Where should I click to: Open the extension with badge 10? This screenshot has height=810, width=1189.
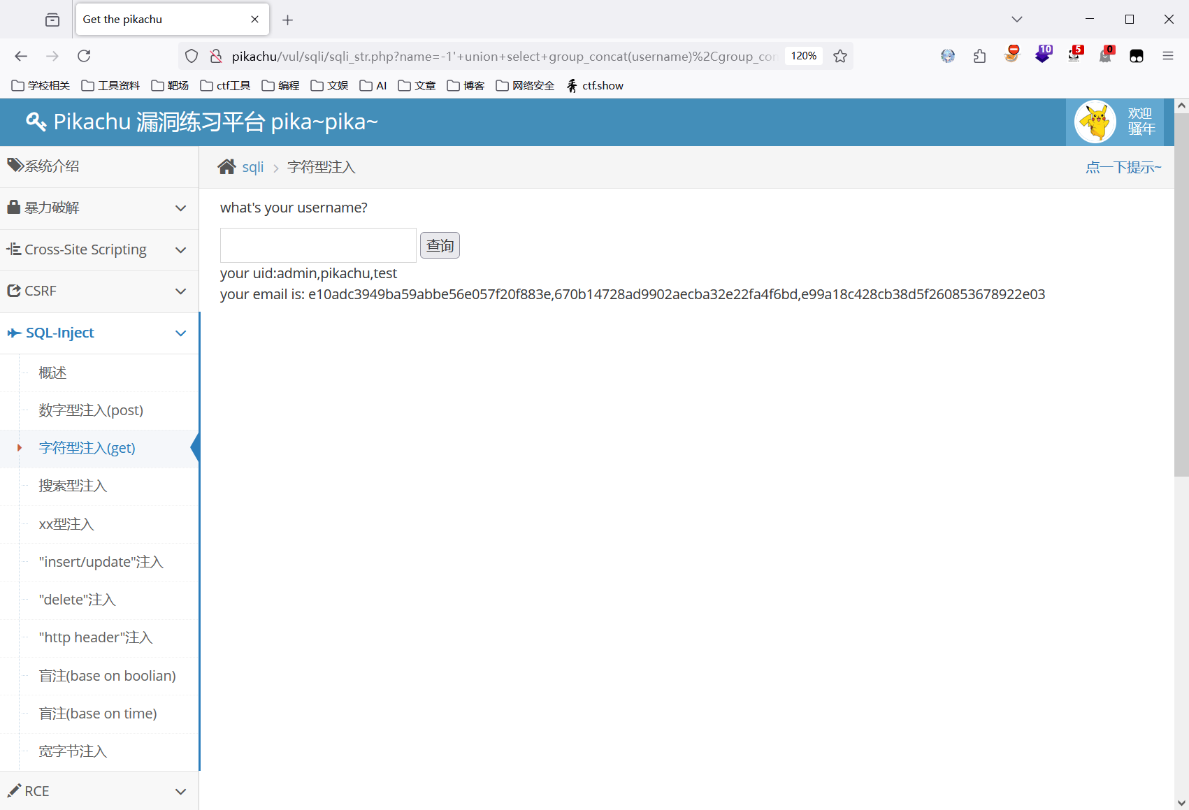pyautogui.click(x=1043, y=55)
